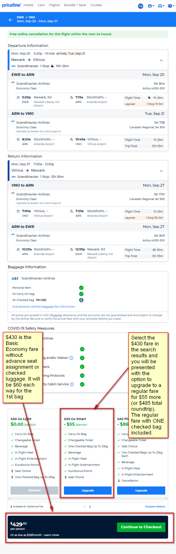Open the VIP badge icon
The width and height of the screenshot is (176, 554).
[x=141, y=6]
